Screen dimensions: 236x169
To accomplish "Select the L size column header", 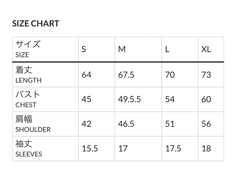I will [167, 49].
